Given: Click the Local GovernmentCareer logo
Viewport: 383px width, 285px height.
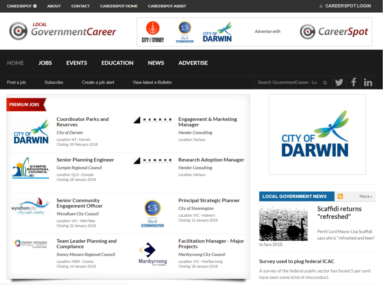Looking at the screenshot, I should point(62,31).
